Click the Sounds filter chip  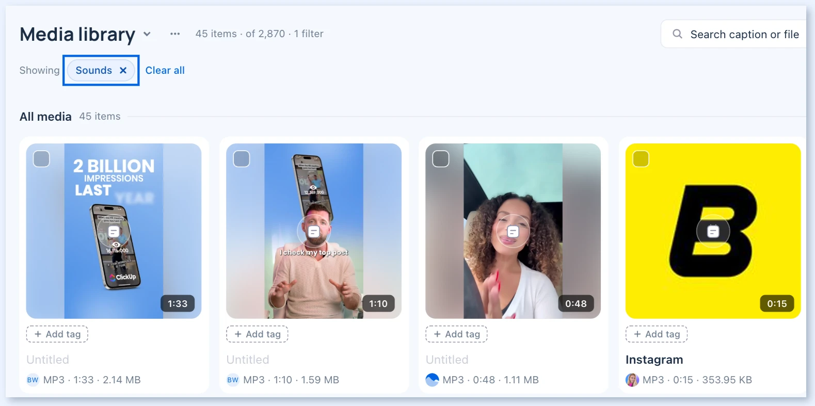click(x=101, y=70)
